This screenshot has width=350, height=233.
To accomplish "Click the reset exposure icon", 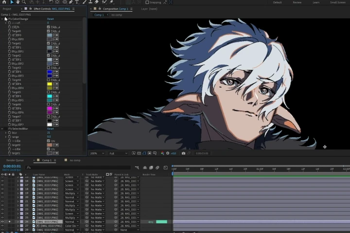I will pos(168,153).
